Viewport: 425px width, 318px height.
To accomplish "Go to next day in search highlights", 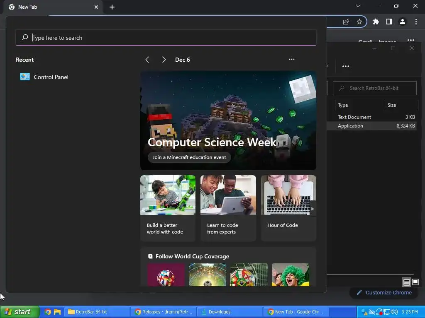I will [x=164, y=60].
